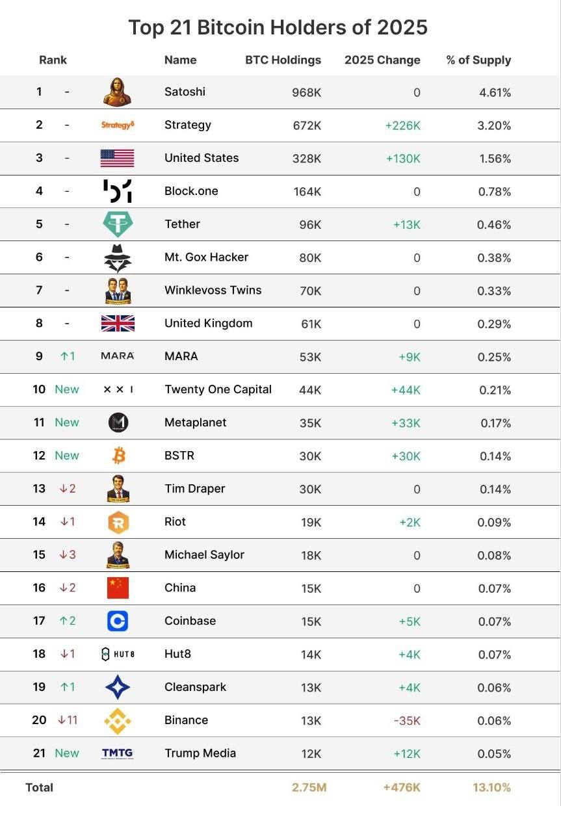The width and height of the screenshot is (561, 832).
Task: Click the Tether logo icon
Action: coord(118,224)
